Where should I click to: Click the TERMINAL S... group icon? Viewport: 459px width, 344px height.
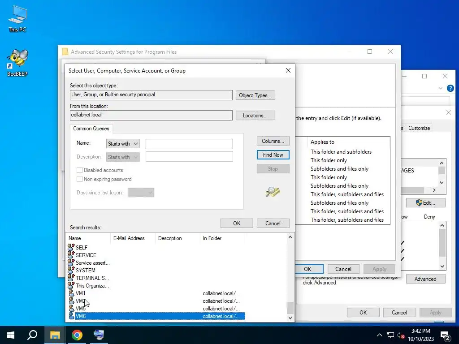click(71, 278)
